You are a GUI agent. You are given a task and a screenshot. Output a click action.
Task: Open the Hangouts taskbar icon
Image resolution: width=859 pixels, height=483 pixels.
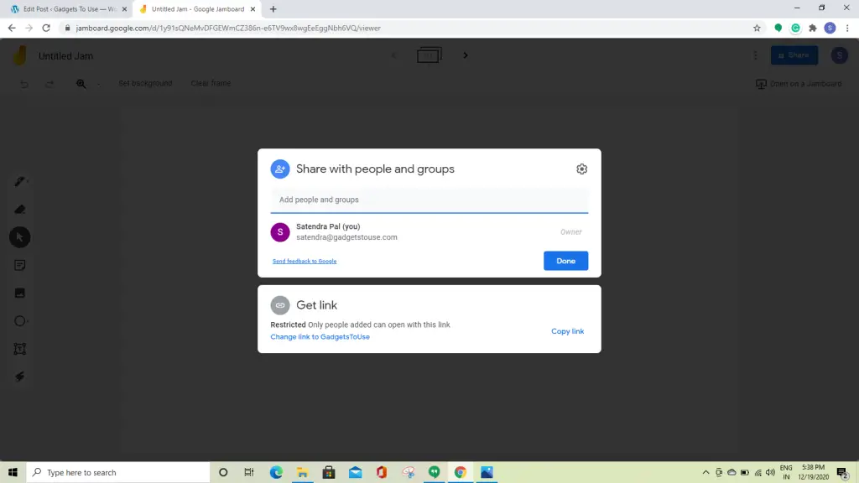(x=434, y=472)
